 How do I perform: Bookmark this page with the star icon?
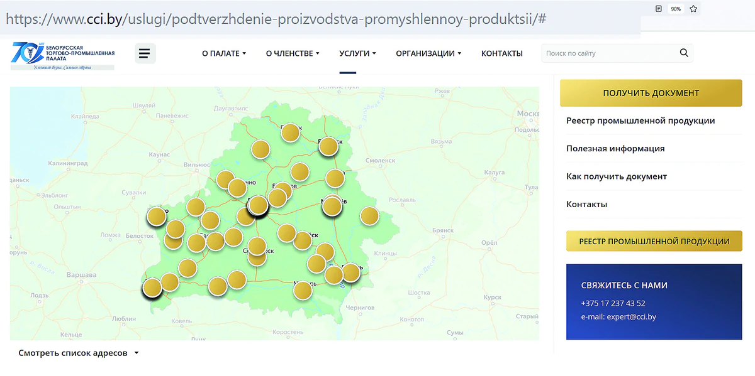point(693,9)
